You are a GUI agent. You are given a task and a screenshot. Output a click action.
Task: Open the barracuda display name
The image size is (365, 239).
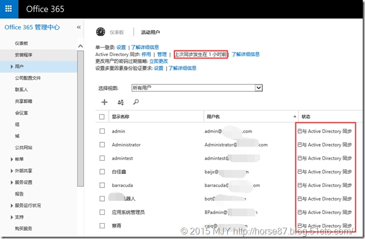[x=122, y=185]
